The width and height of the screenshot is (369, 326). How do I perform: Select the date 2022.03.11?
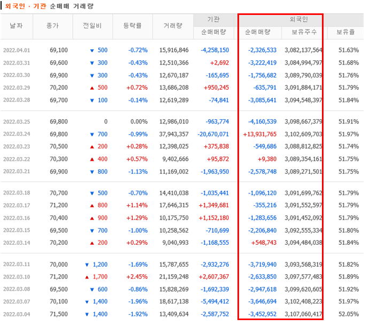click(x=17, y=265)
